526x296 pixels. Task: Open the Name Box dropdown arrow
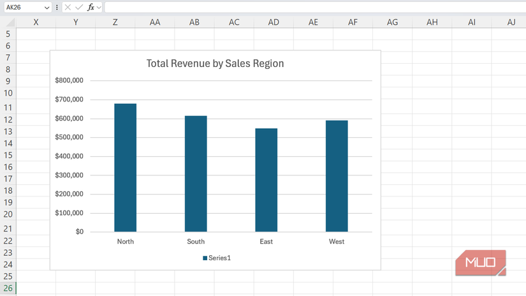47,8
